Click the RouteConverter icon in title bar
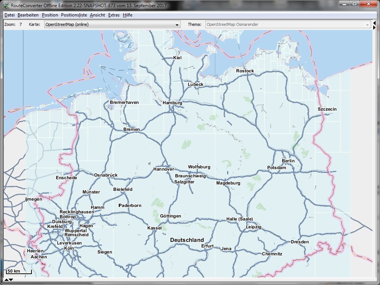 (x=6, y=6)
